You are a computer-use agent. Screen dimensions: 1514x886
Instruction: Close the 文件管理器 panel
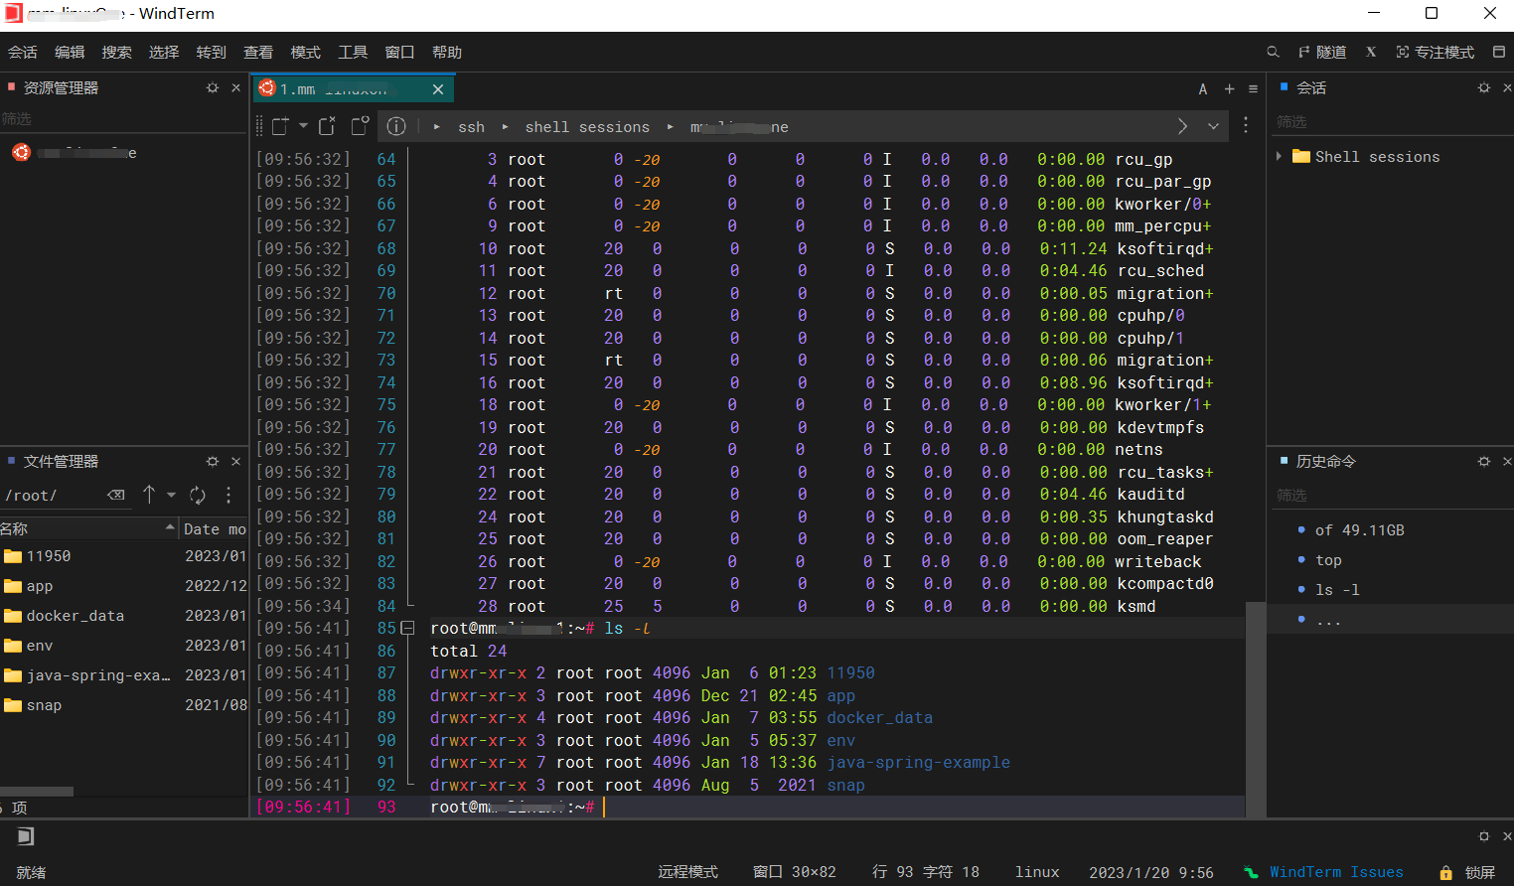235,461
